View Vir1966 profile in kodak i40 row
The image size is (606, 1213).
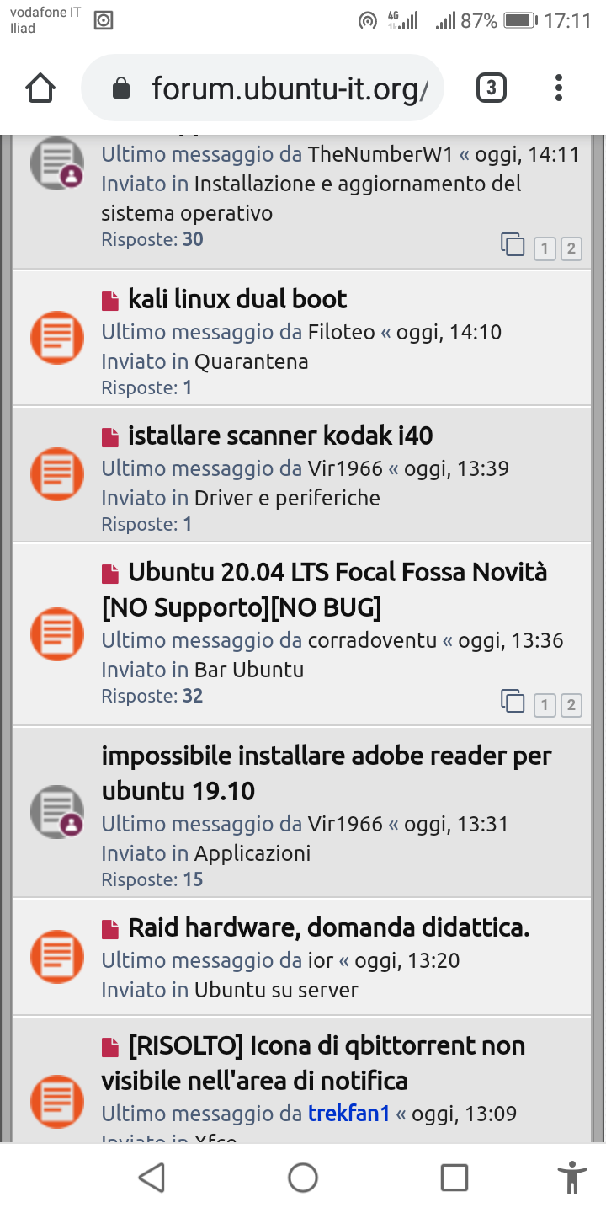[345, 468]
